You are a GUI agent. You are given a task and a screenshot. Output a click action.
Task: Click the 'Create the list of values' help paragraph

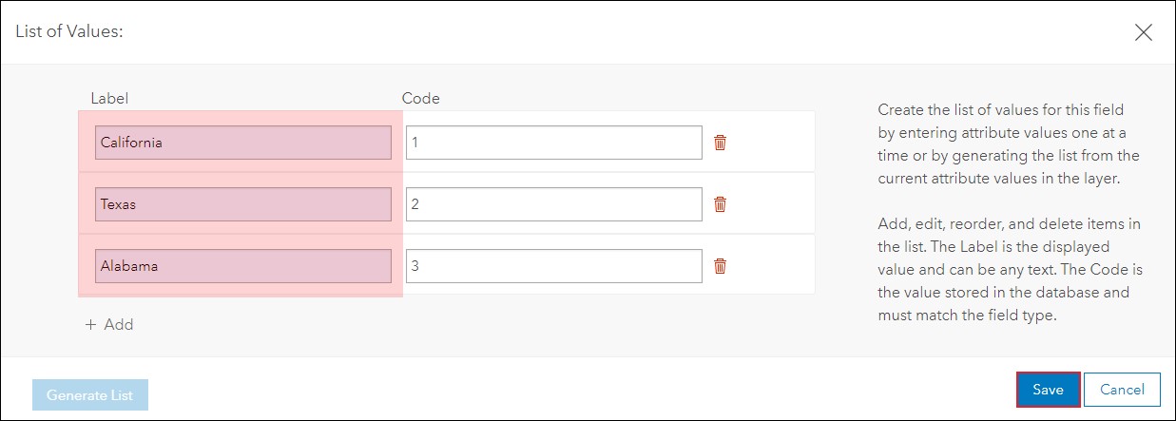(x=1009, y=144)
